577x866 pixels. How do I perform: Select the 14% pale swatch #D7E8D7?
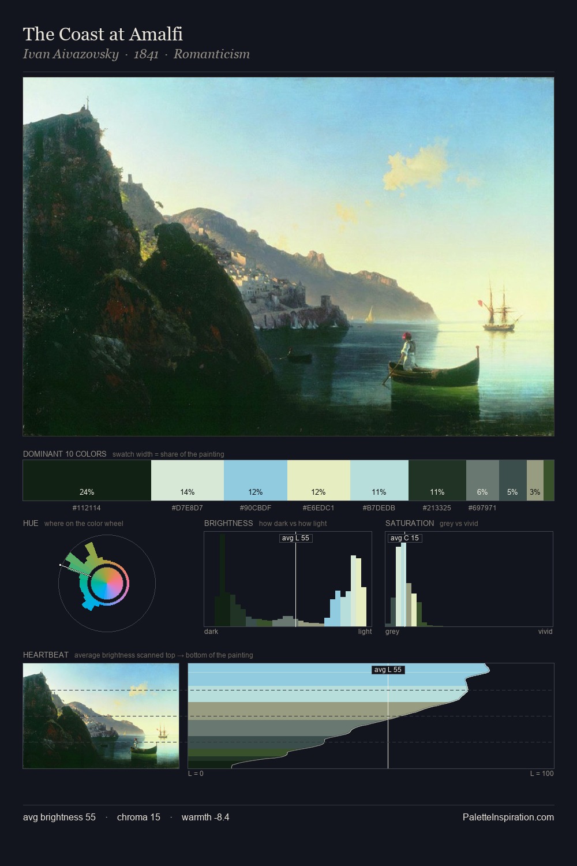(188, 480)
